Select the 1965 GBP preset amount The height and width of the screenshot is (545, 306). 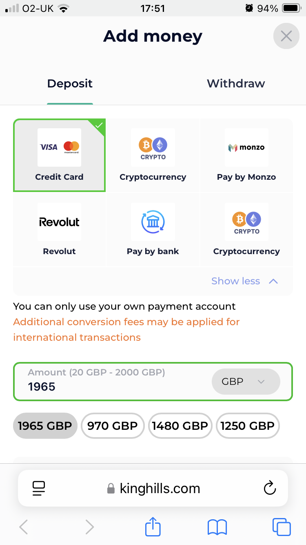[45, 426]
